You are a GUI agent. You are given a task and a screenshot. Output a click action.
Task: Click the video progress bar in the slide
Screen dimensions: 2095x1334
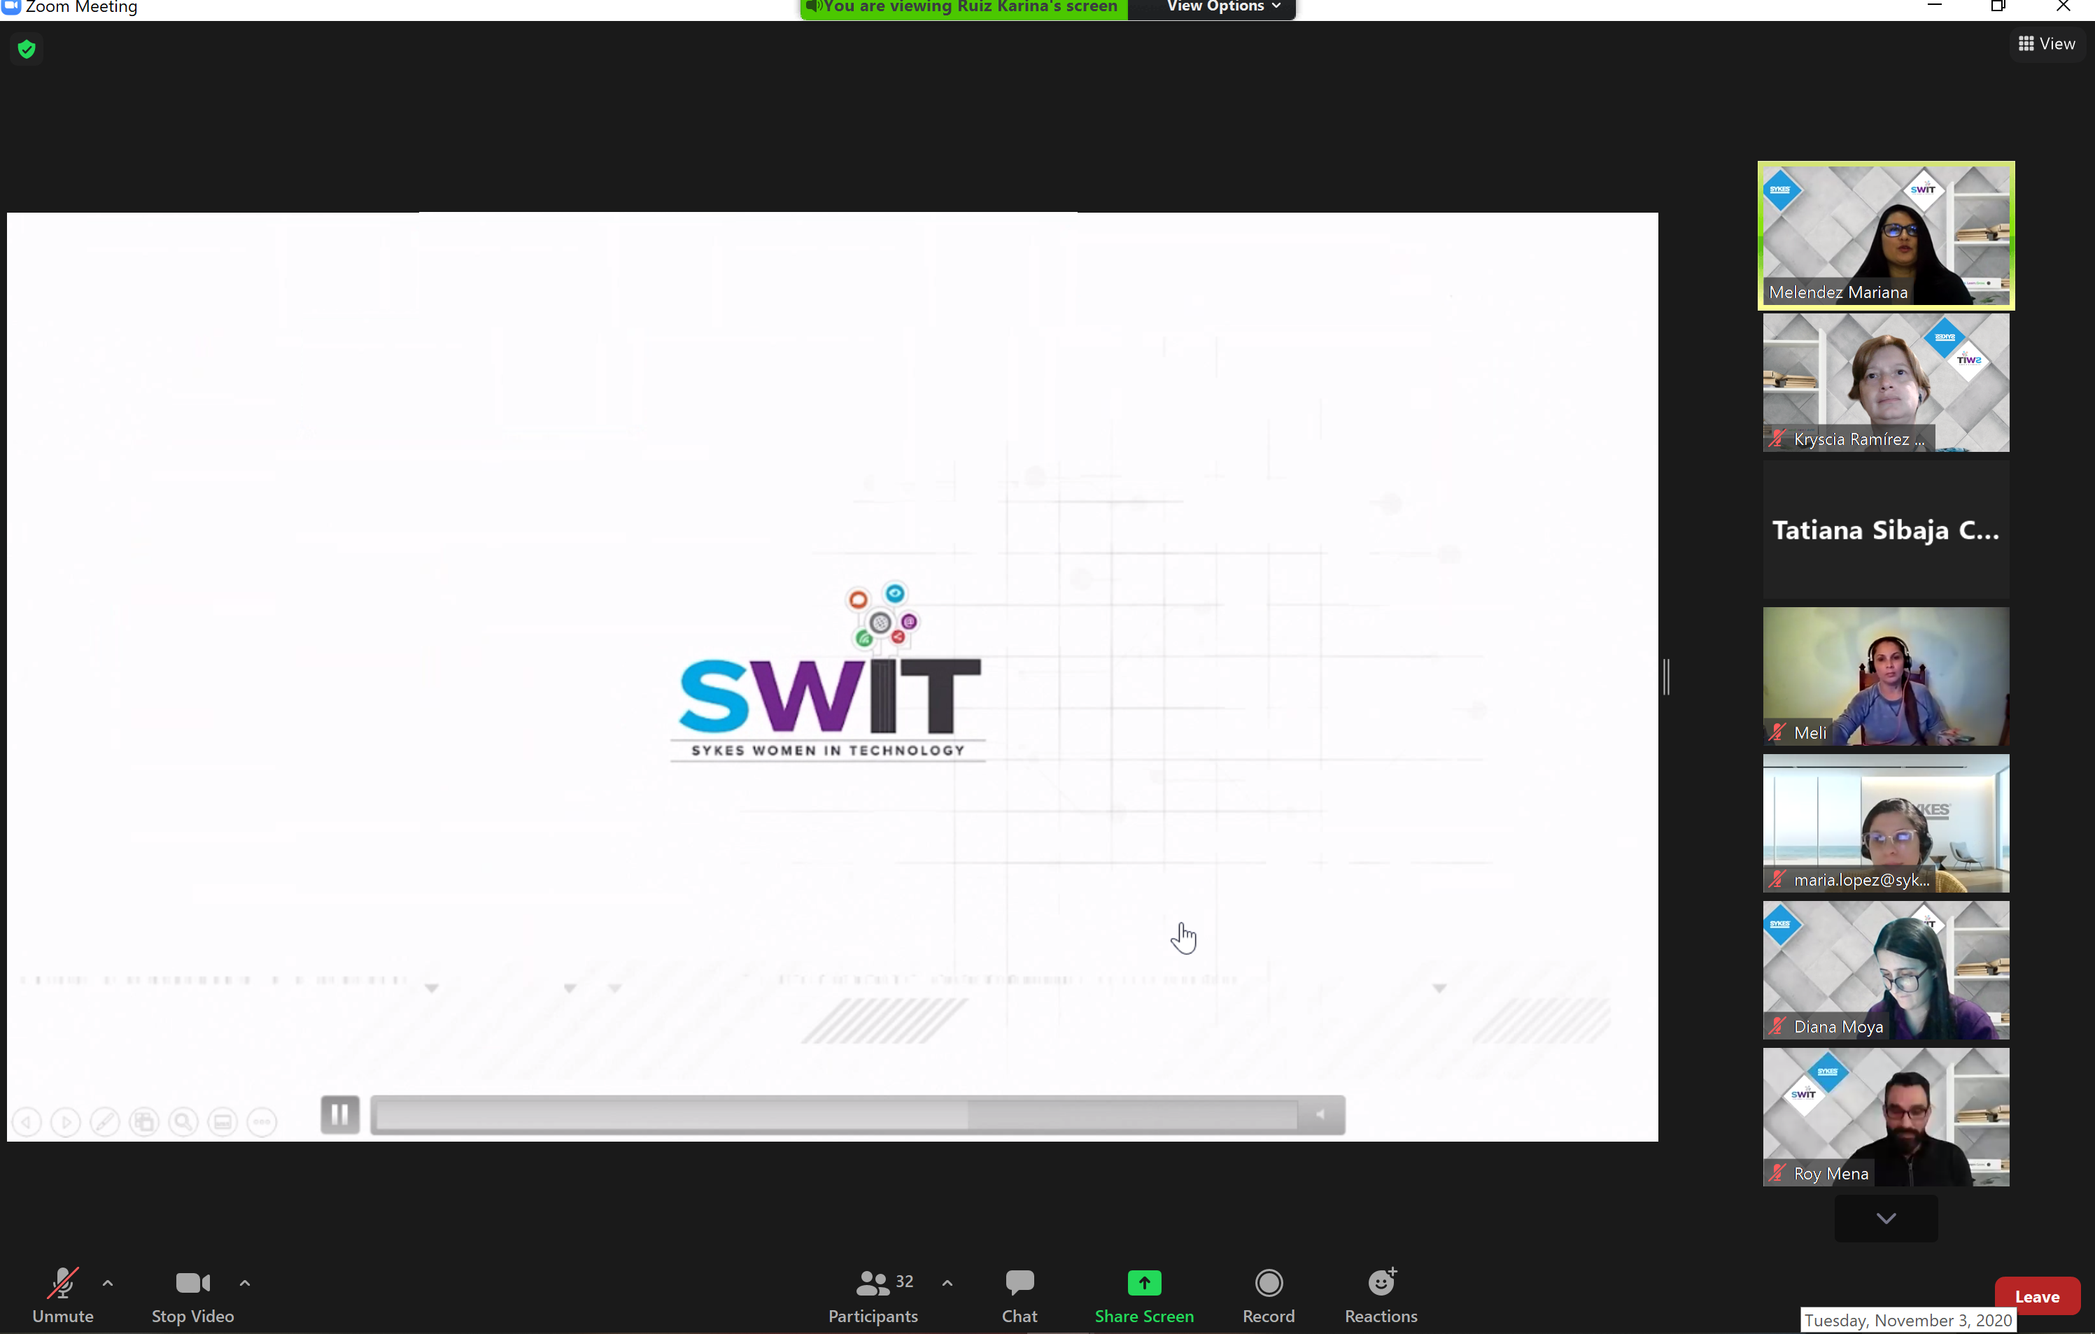[837, 1115]
